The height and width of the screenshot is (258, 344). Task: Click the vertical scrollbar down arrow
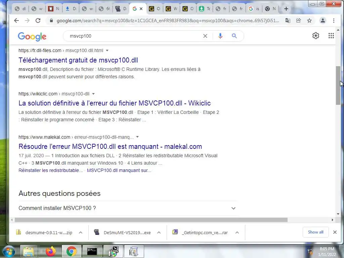click(x=338, y=214)
